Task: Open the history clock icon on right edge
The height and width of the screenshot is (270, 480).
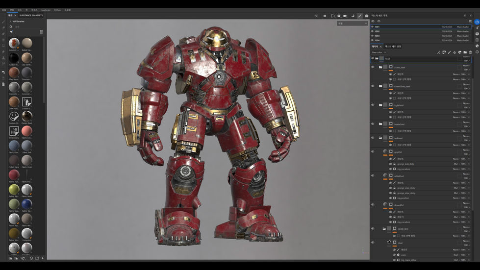Action: 477,52
